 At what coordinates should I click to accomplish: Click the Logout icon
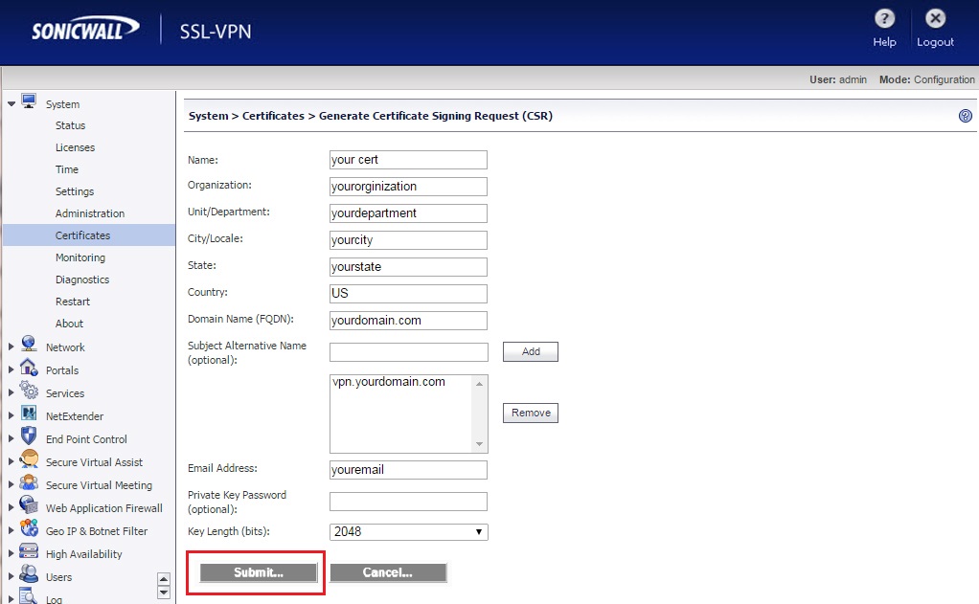pyautogui.click(x=935, y=19)
